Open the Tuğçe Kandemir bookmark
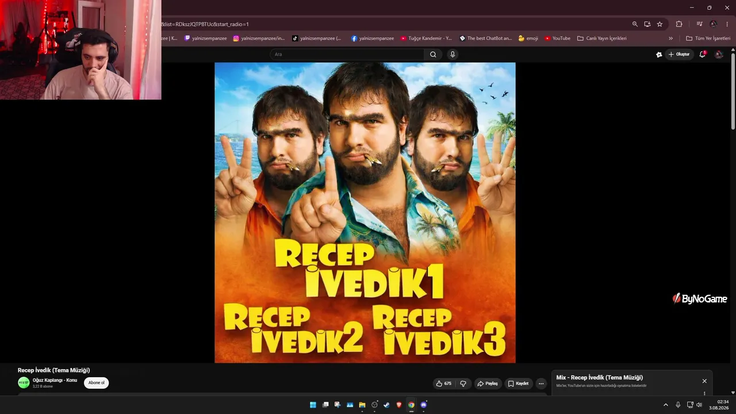This screenshot has height=414, width=736. [426, 39]
